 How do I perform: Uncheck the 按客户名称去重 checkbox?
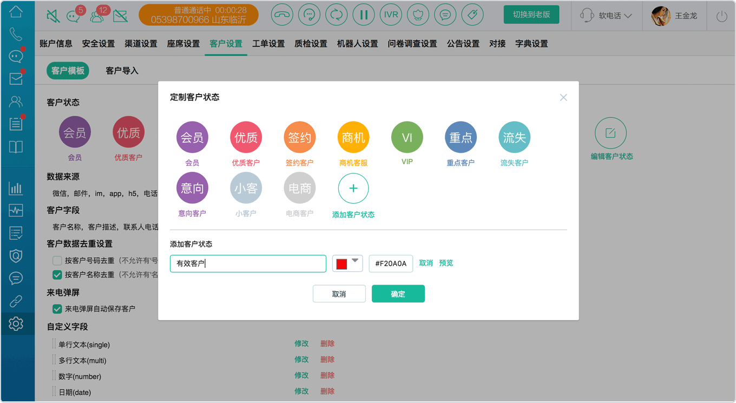[x=57, y=274]
